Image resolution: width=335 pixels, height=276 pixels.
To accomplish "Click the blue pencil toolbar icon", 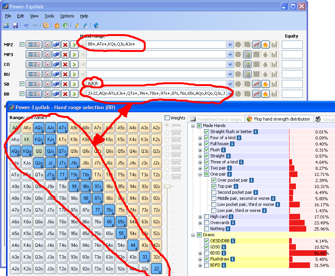I will click(x=85, y=26).
